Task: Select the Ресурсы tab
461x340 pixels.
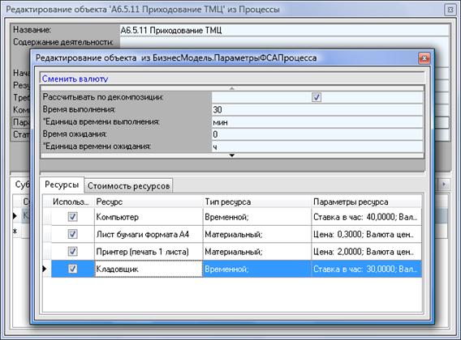Action: 62,185
